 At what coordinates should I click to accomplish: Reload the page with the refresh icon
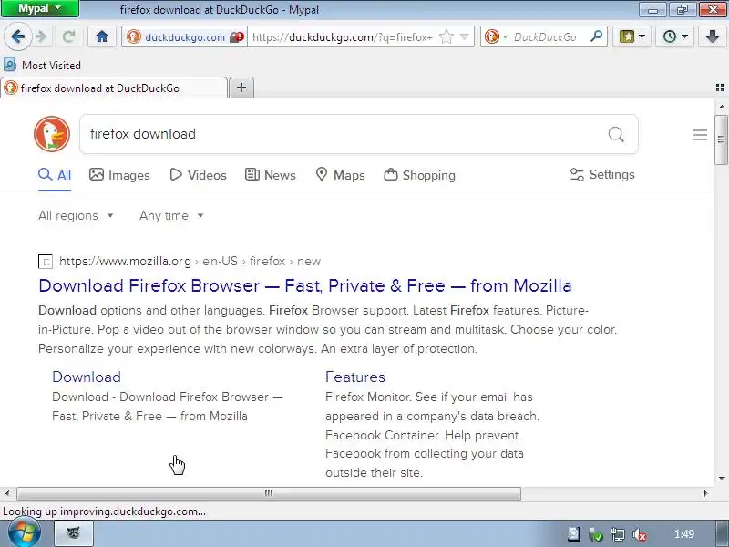pos(69,36)
